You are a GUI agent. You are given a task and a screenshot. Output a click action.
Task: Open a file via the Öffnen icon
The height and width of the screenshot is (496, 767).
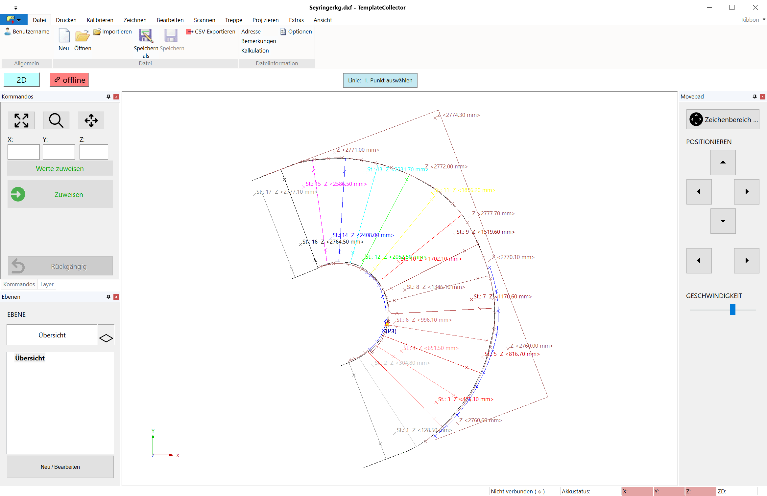coord(82,35)
